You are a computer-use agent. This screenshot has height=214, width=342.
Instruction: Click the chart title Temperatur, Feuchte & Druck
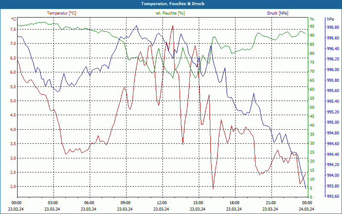tap(173, 4)
